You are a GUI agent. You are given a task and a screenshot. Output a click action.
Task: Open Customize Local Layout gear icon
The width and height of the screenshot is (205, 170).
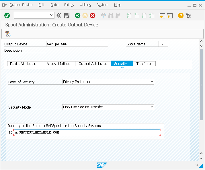click(x=188, y=16)
